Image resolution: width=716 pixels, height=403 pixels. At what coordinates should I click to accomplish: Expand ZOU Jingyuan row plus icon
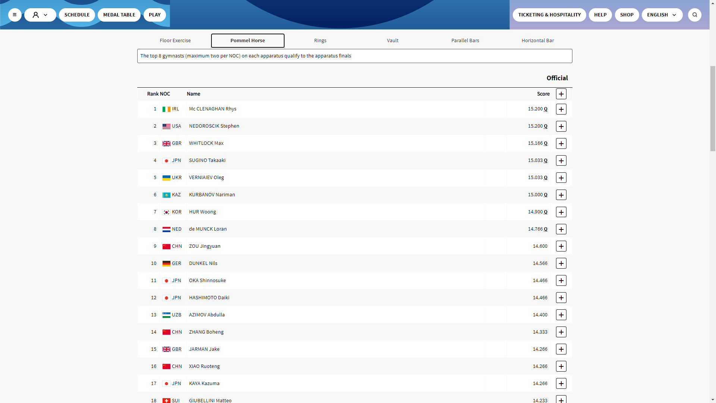(561, 246)
